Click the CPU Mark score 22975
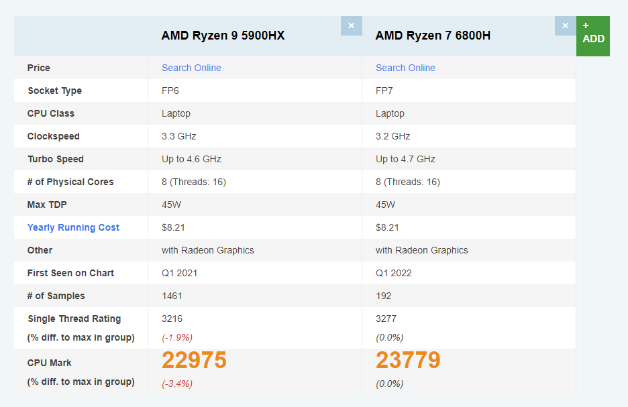The image size is (628, 407). [195, 360]
